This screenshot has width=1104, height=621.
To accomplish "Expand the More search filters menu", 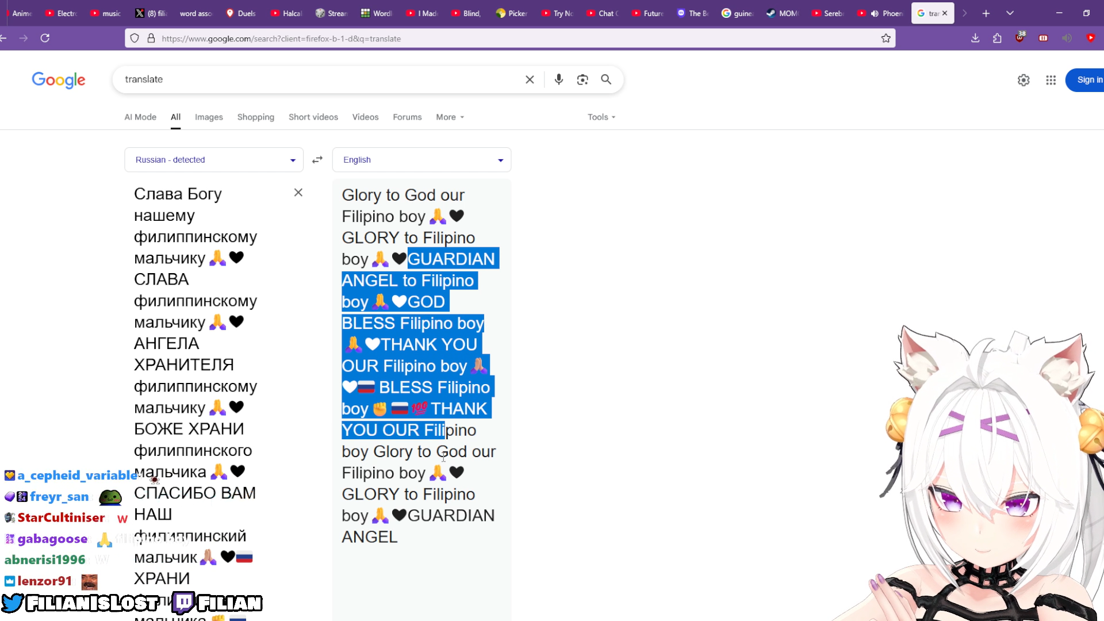I will pyautogui.click(x=450, y=117).
